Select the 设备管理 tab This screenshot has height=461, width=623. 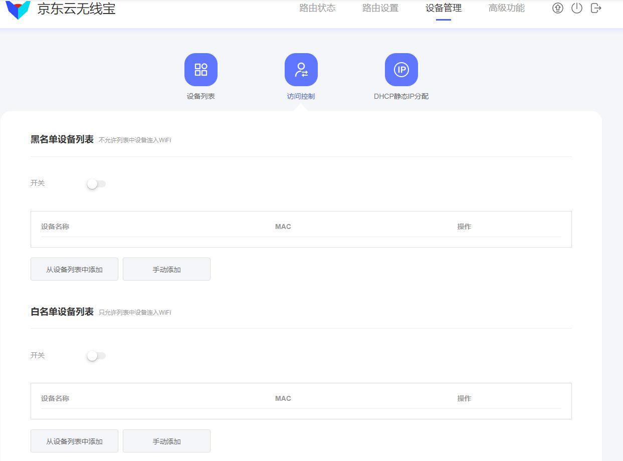(x=444, y=8)
